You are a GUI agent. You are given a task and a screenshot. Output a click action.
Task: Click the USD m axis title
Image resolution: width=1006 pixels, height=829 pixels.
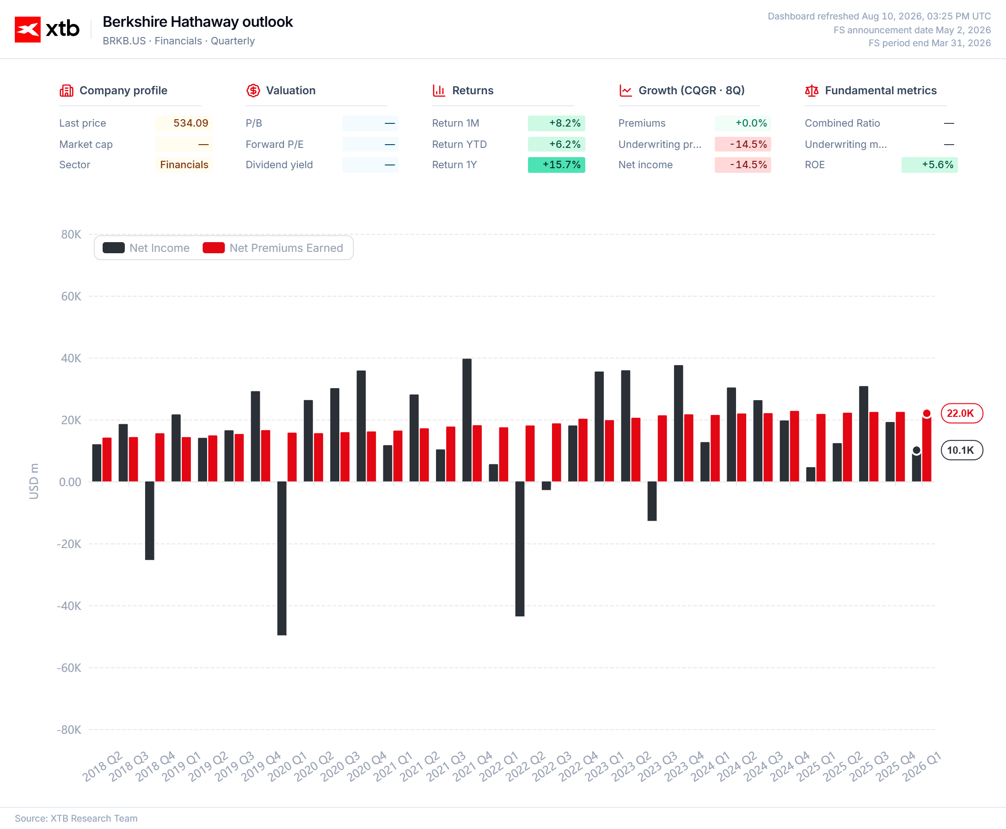[34, 482]
